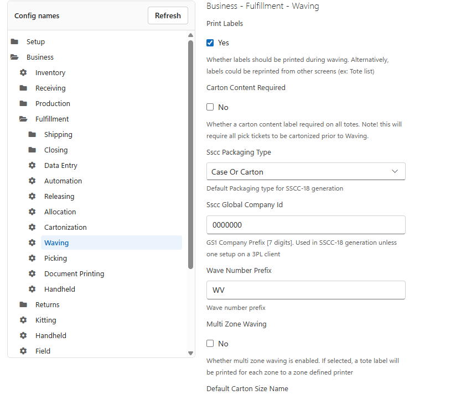Click the Receiving folder icon

(x=23, y=88)
